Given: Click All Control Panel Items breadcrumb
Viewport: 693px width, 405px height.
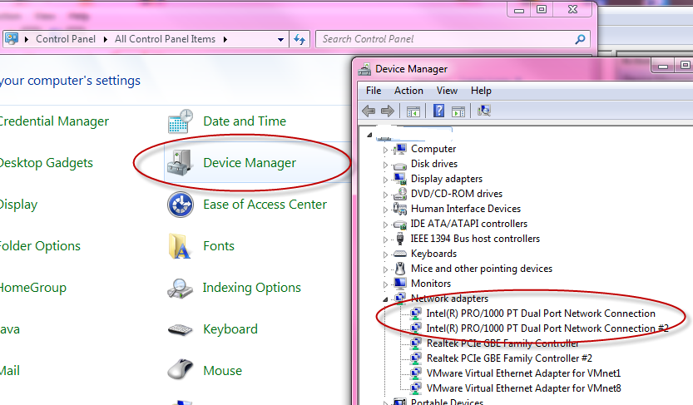Looking at the screenshot, I should coord(165,39).
